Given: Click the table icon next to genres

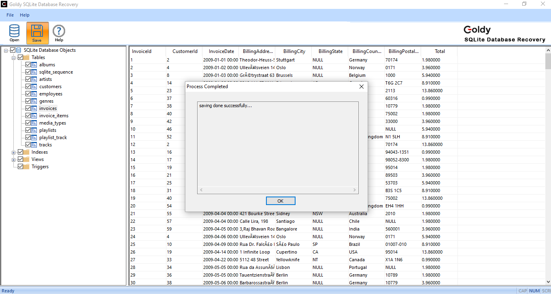Looking at the screenshot, I should pyautogui.click(x=34, y=101).
